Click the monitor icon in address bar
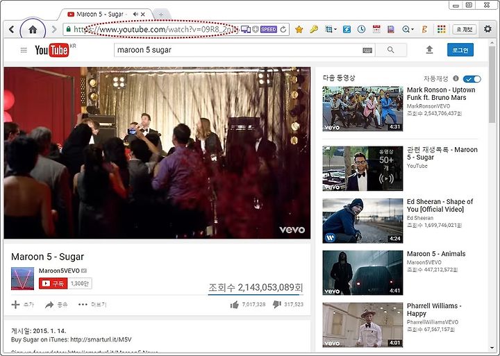This screenshot has width=500, height=356. (x=246, y=29)
